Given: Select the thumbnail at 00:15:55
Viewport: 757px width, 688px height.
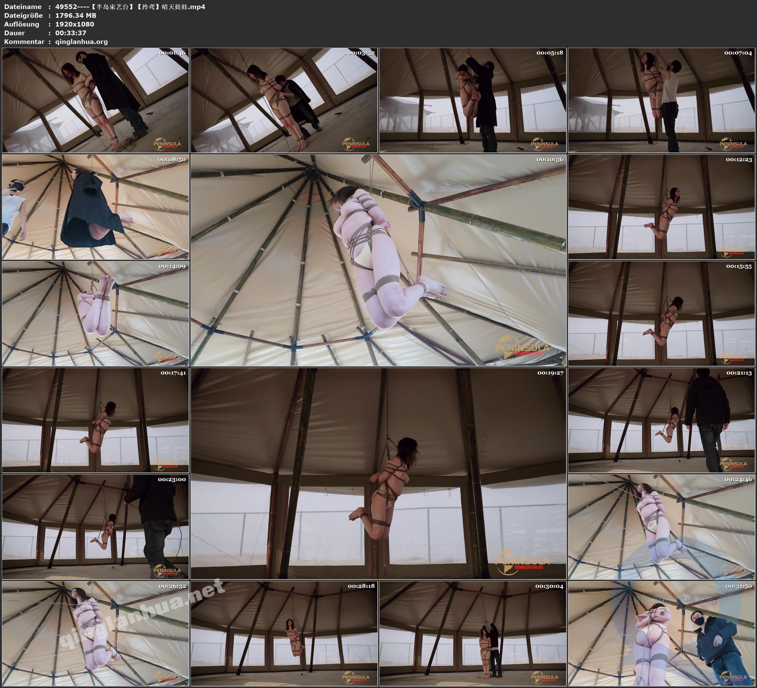Looking at the screenshot, I should pyautogui.click(x=661, y=313).
